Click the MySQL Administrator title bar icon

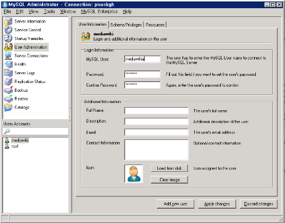tap(5, 5)
